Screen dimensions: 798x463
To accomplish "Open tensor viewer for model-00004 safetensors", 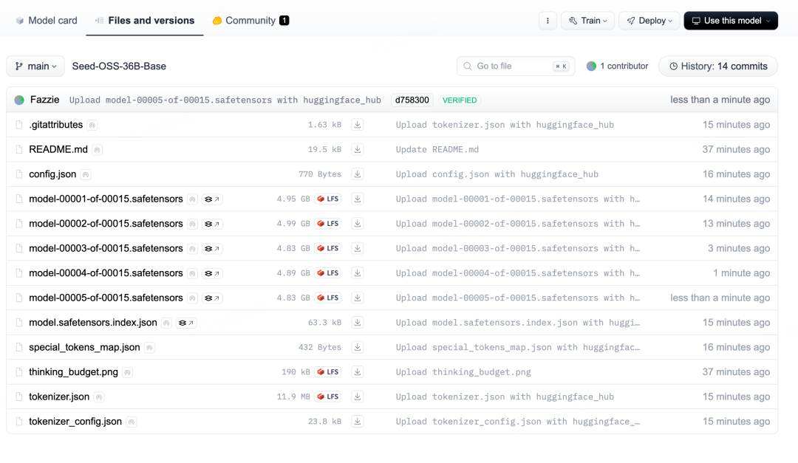I will pyautogui.click(x=212, y=274).
